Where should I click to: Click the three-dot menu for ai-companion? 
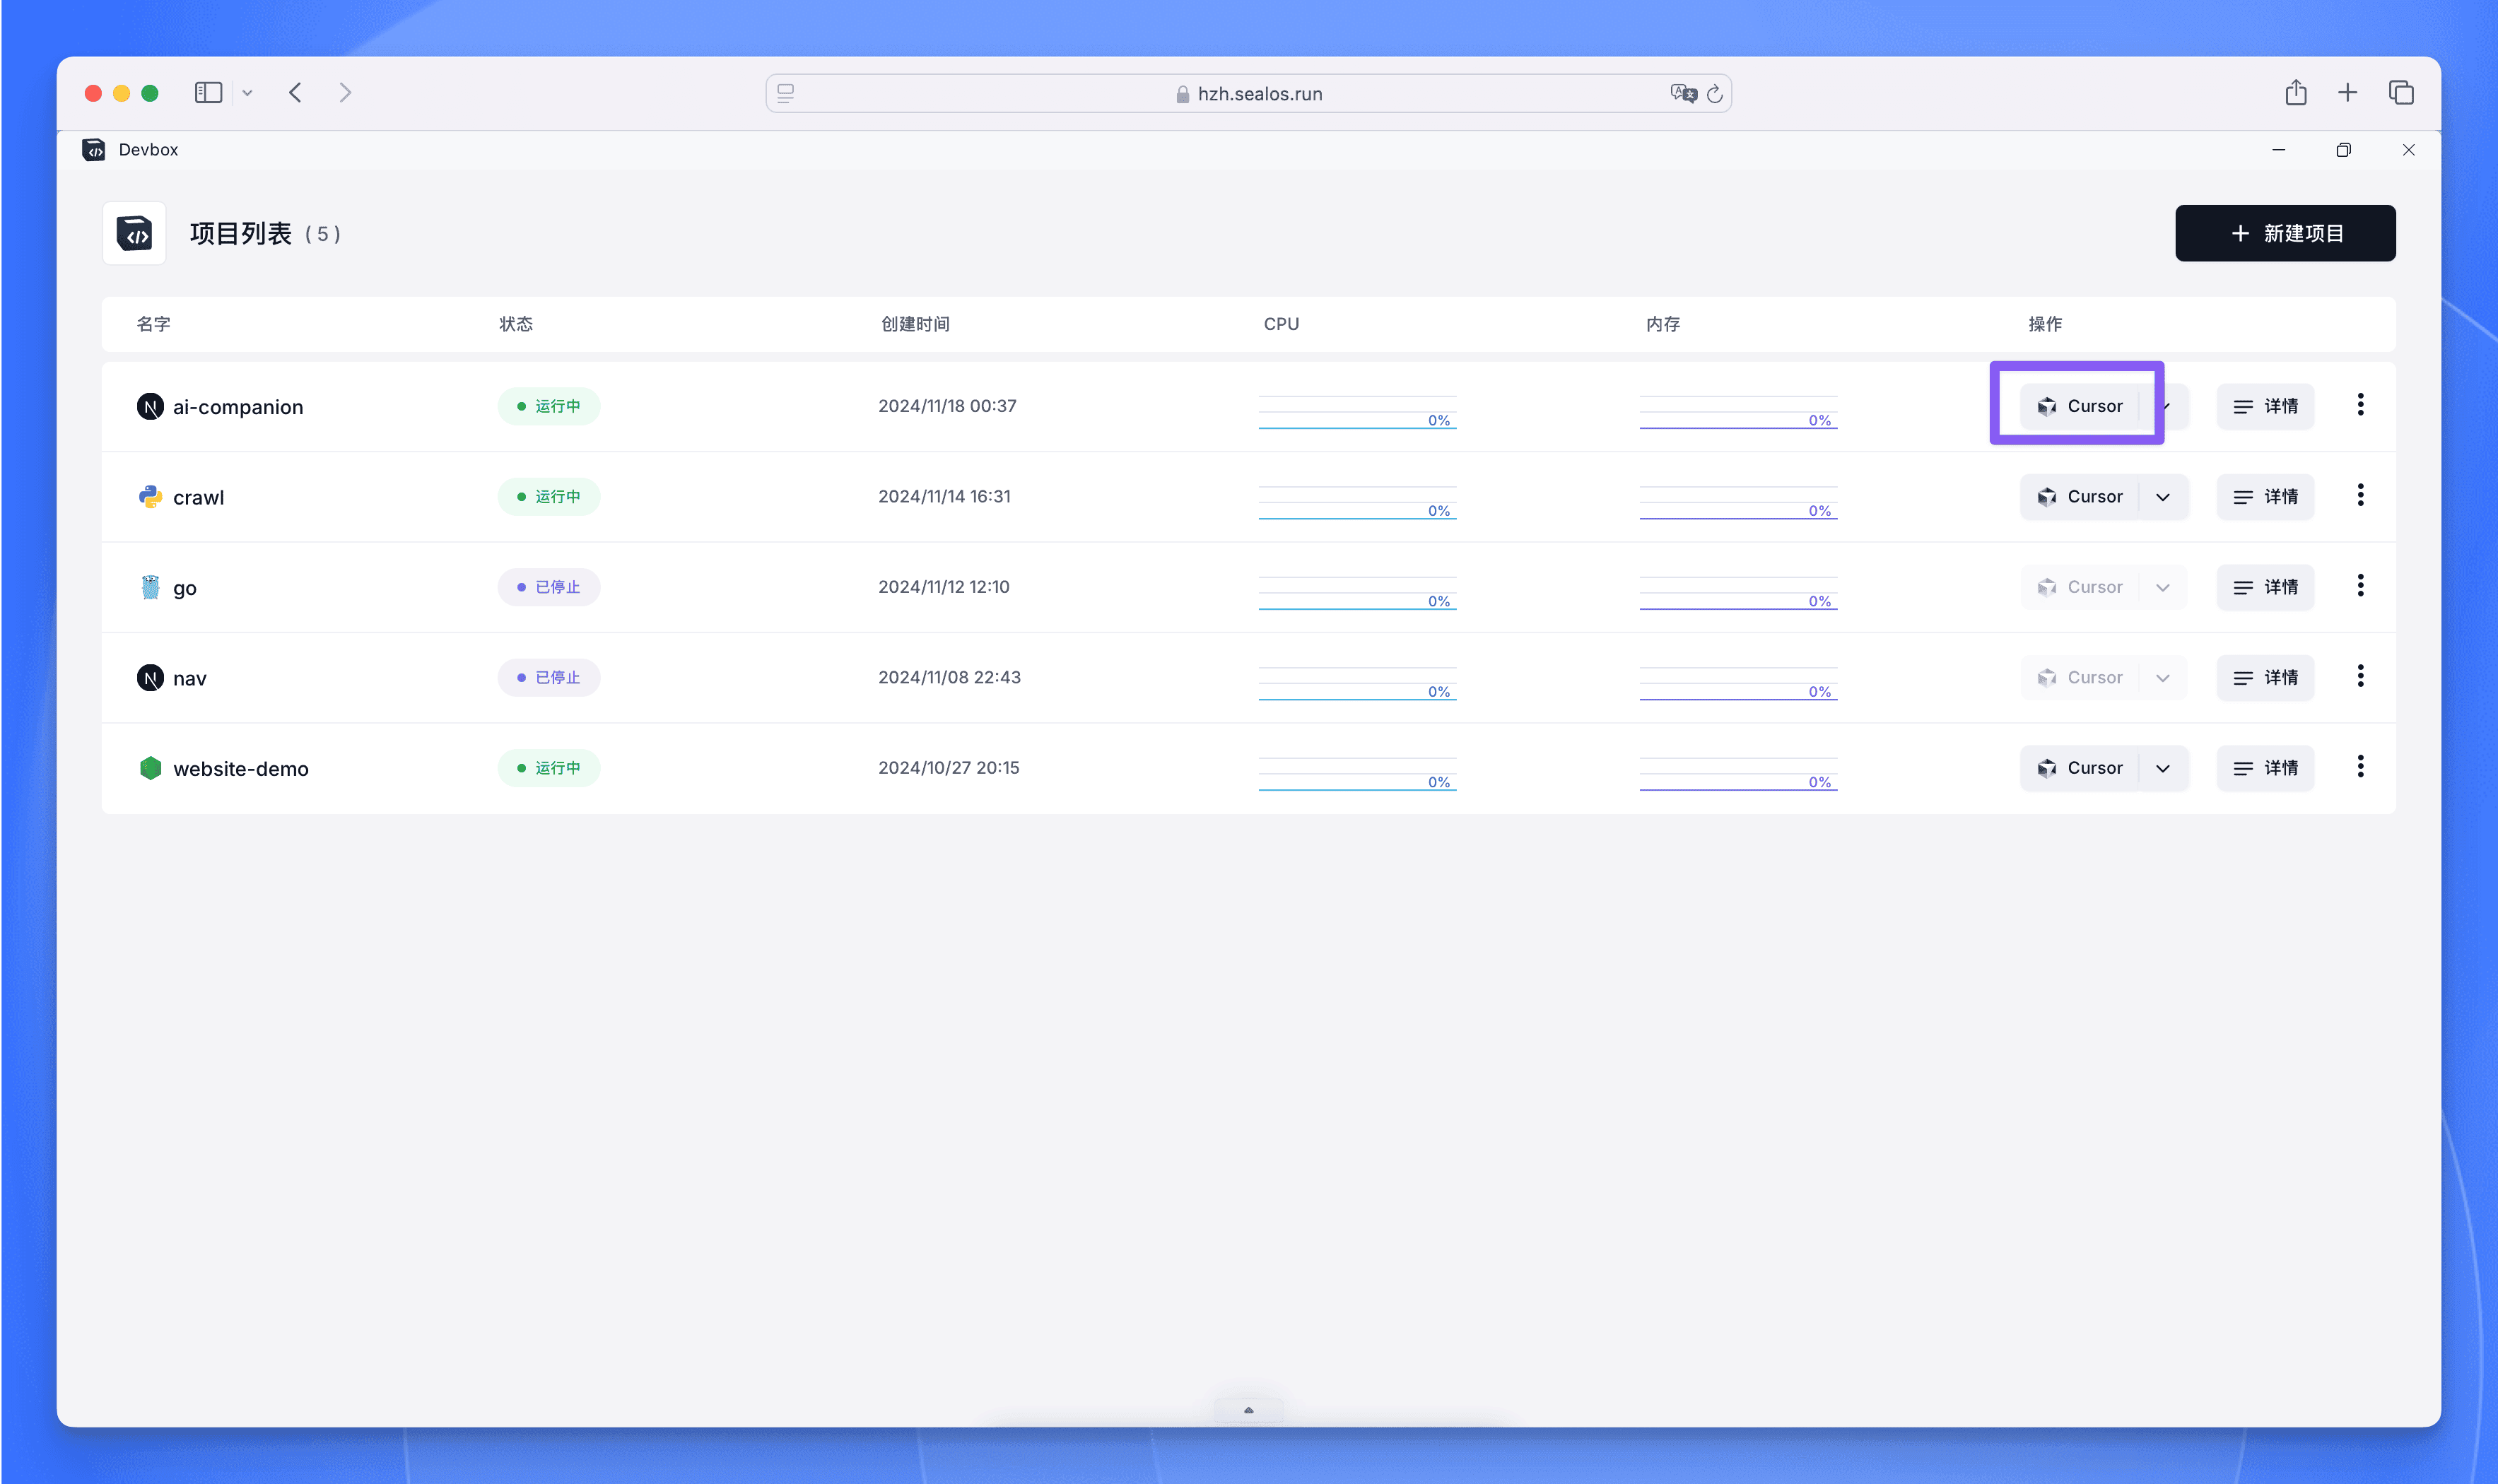(x=2360, y=405)
